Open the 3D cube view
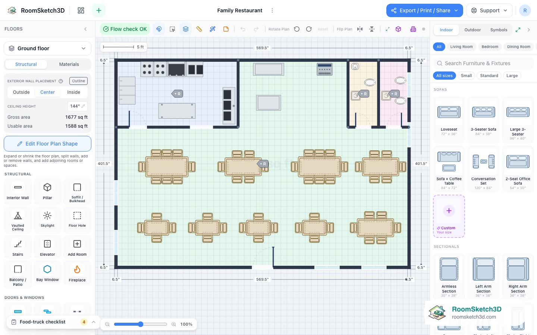The height and width of the screenshot is (335, 537). coord(398,29)
